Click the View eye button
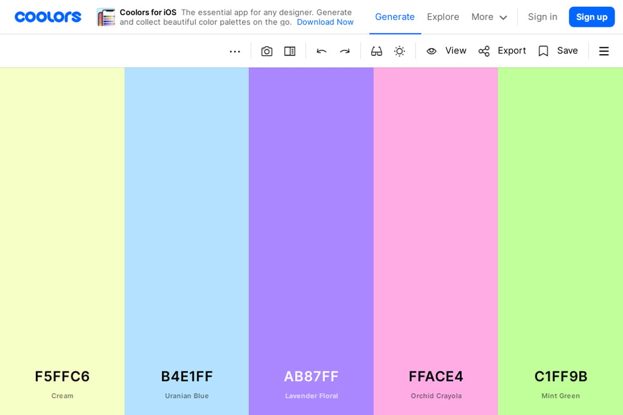The height and width of the screenshot is (415, 623). 446,51
